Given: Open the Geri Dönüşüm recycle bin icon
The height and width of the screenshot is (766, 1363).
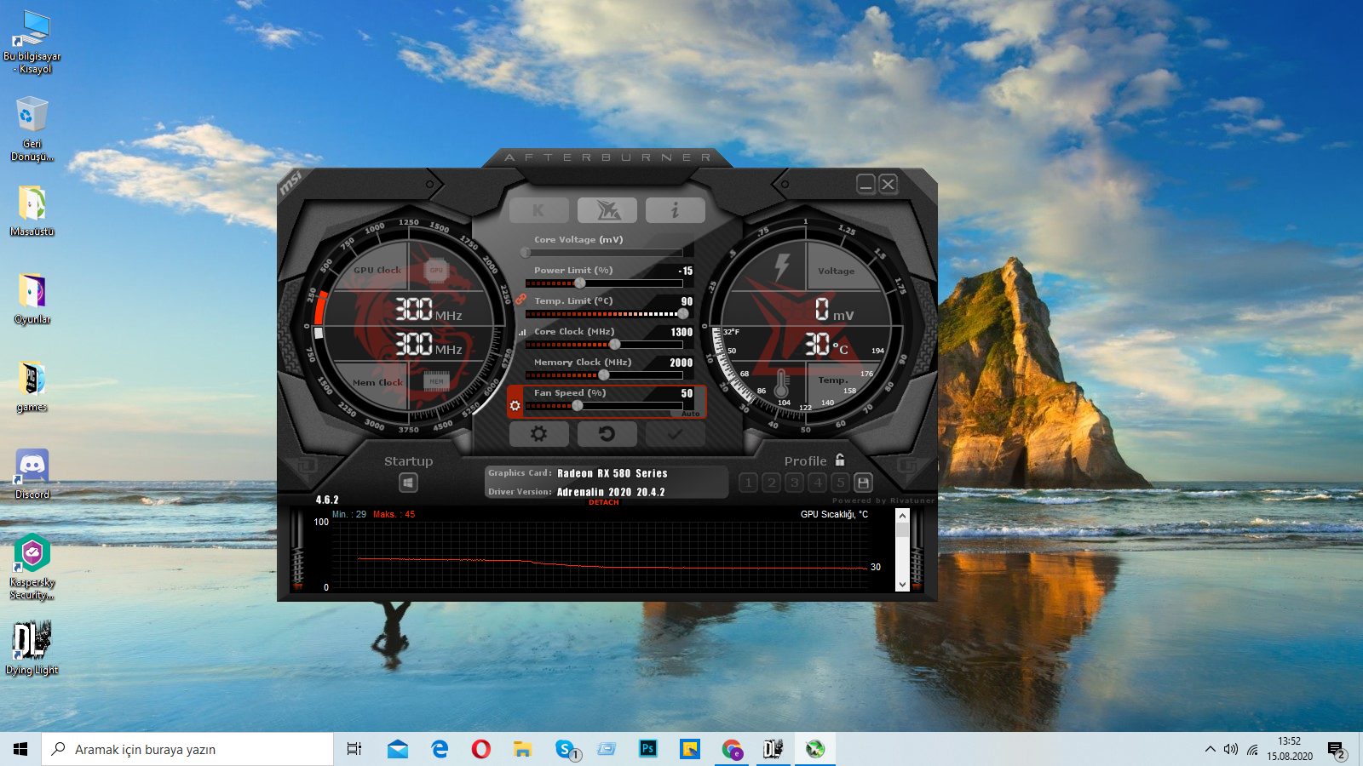Looking at the screenshot, I should click(x=32, y=129).
